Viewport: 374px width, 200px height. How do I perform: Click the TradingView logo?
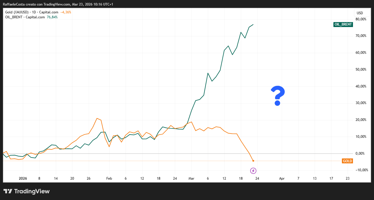pyautogui.click(x=27, y=191)
